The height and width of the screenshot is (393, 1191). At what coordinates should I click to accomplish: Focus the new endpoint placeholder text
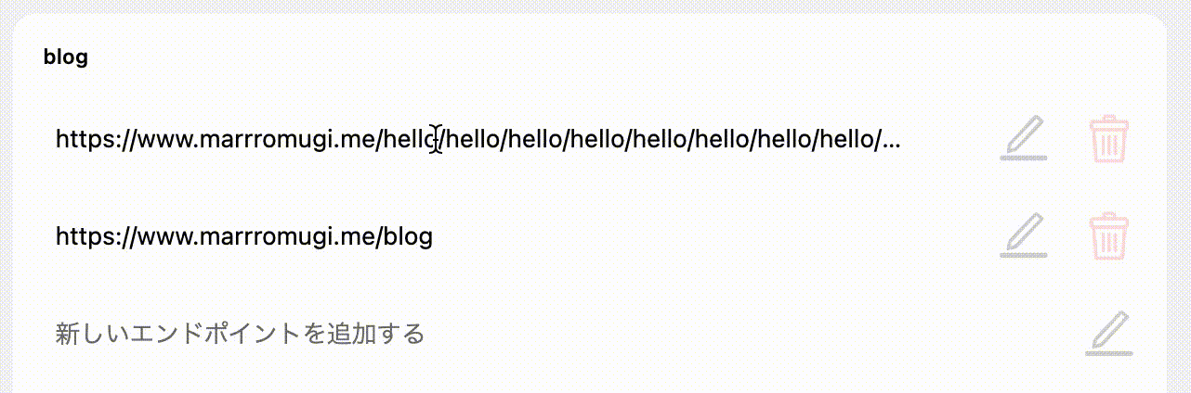click(x=240, y=334)
